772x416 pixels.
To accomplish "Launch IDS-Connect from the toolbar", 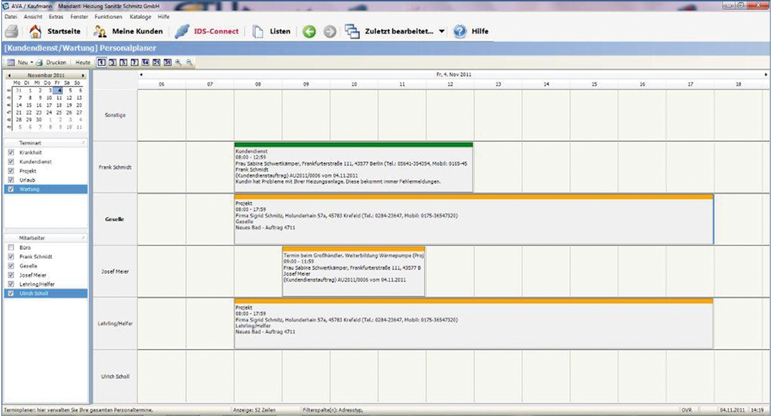I will click(x=181, y=31).
